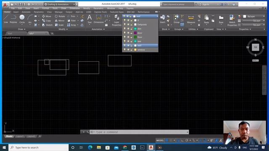The height and width of the screenshot is (151, 269).
Task: Toggle MODEL space button in status bar
Action: coord(160,141)
